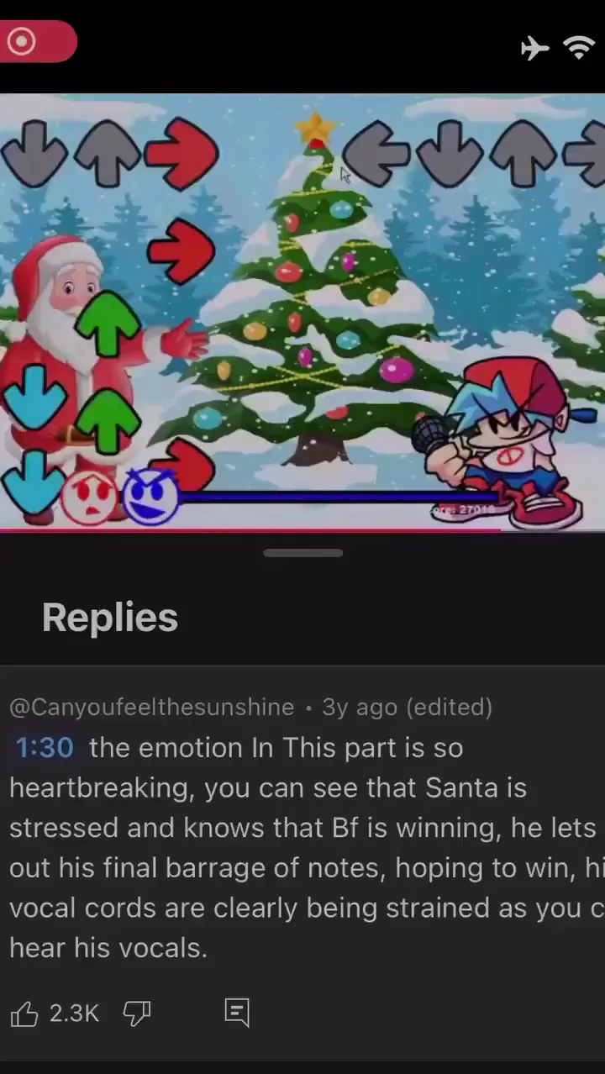
Task: Jump to the 1:30 timestamp link
Action: point(45,747)
